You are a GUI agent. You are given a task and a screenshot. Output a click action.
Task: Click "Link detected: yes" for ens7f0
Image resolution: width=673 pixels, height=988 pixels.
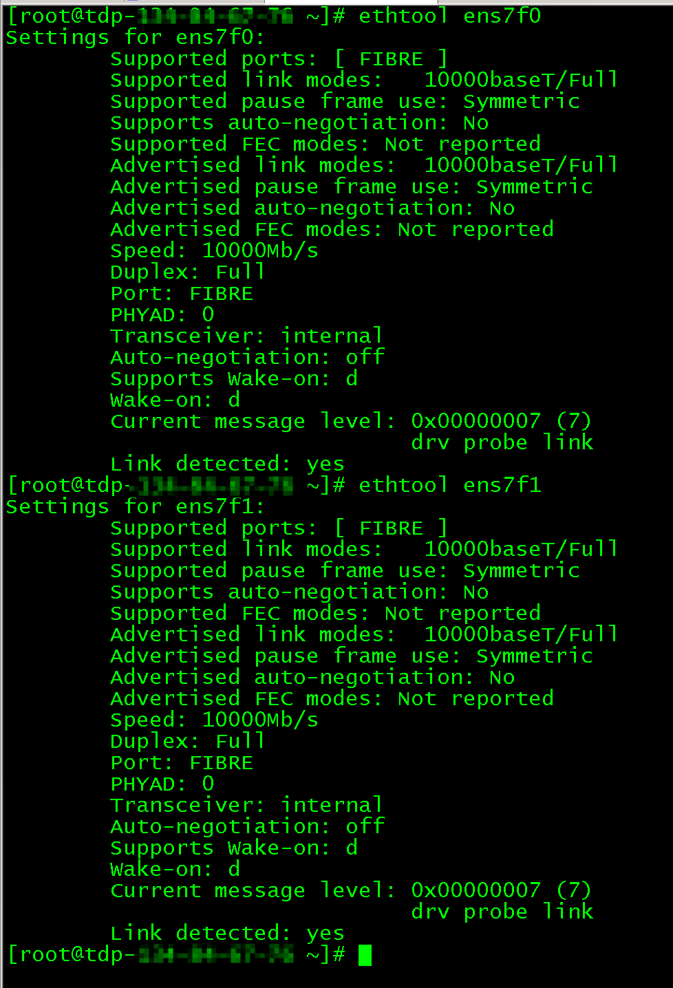[x=227, y=464]
